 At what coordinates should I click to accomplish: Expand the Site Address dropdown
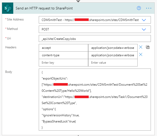pos(144,20)
